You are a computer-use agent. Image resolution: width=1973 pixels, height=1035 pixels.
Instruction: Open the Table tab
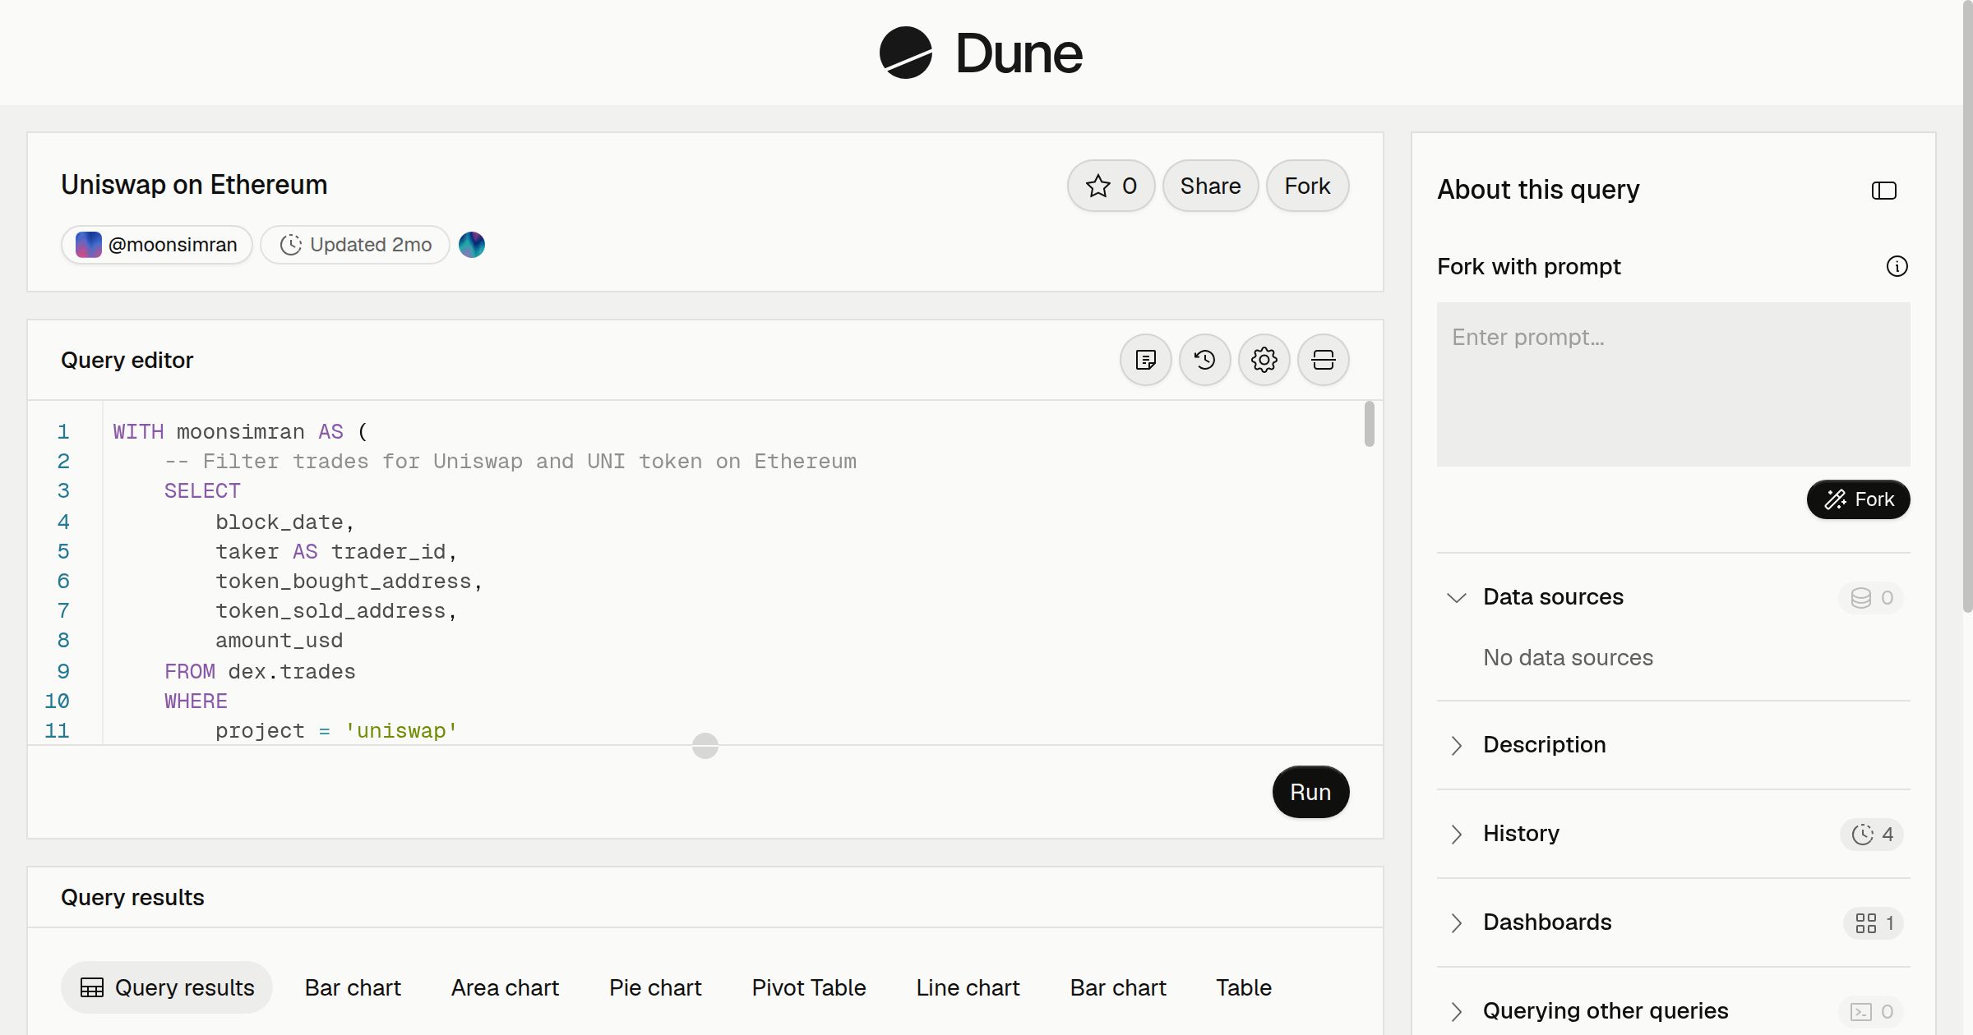(x=1244, y=987)
